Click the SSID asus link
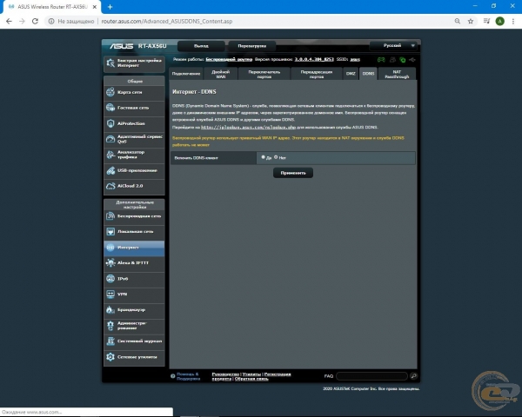Screen dimensions: 522x417 click(355, 60)
